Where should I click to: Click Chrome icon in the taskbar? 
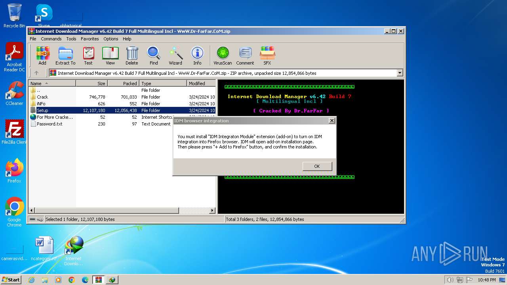(x=72, y=280)
